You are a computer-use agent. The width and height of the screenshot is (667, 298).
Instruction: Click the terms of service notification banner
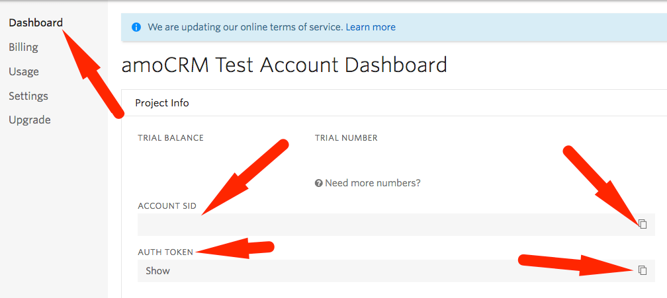[x=394, y=27]
